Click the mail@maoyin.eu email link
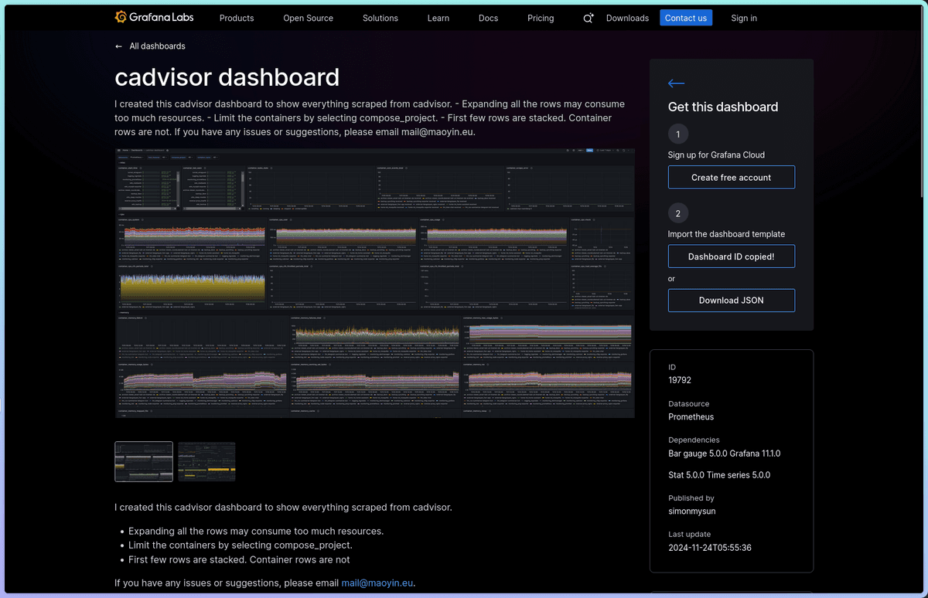The width and height of the screenshot is (928, 598). tap(377, 583)
